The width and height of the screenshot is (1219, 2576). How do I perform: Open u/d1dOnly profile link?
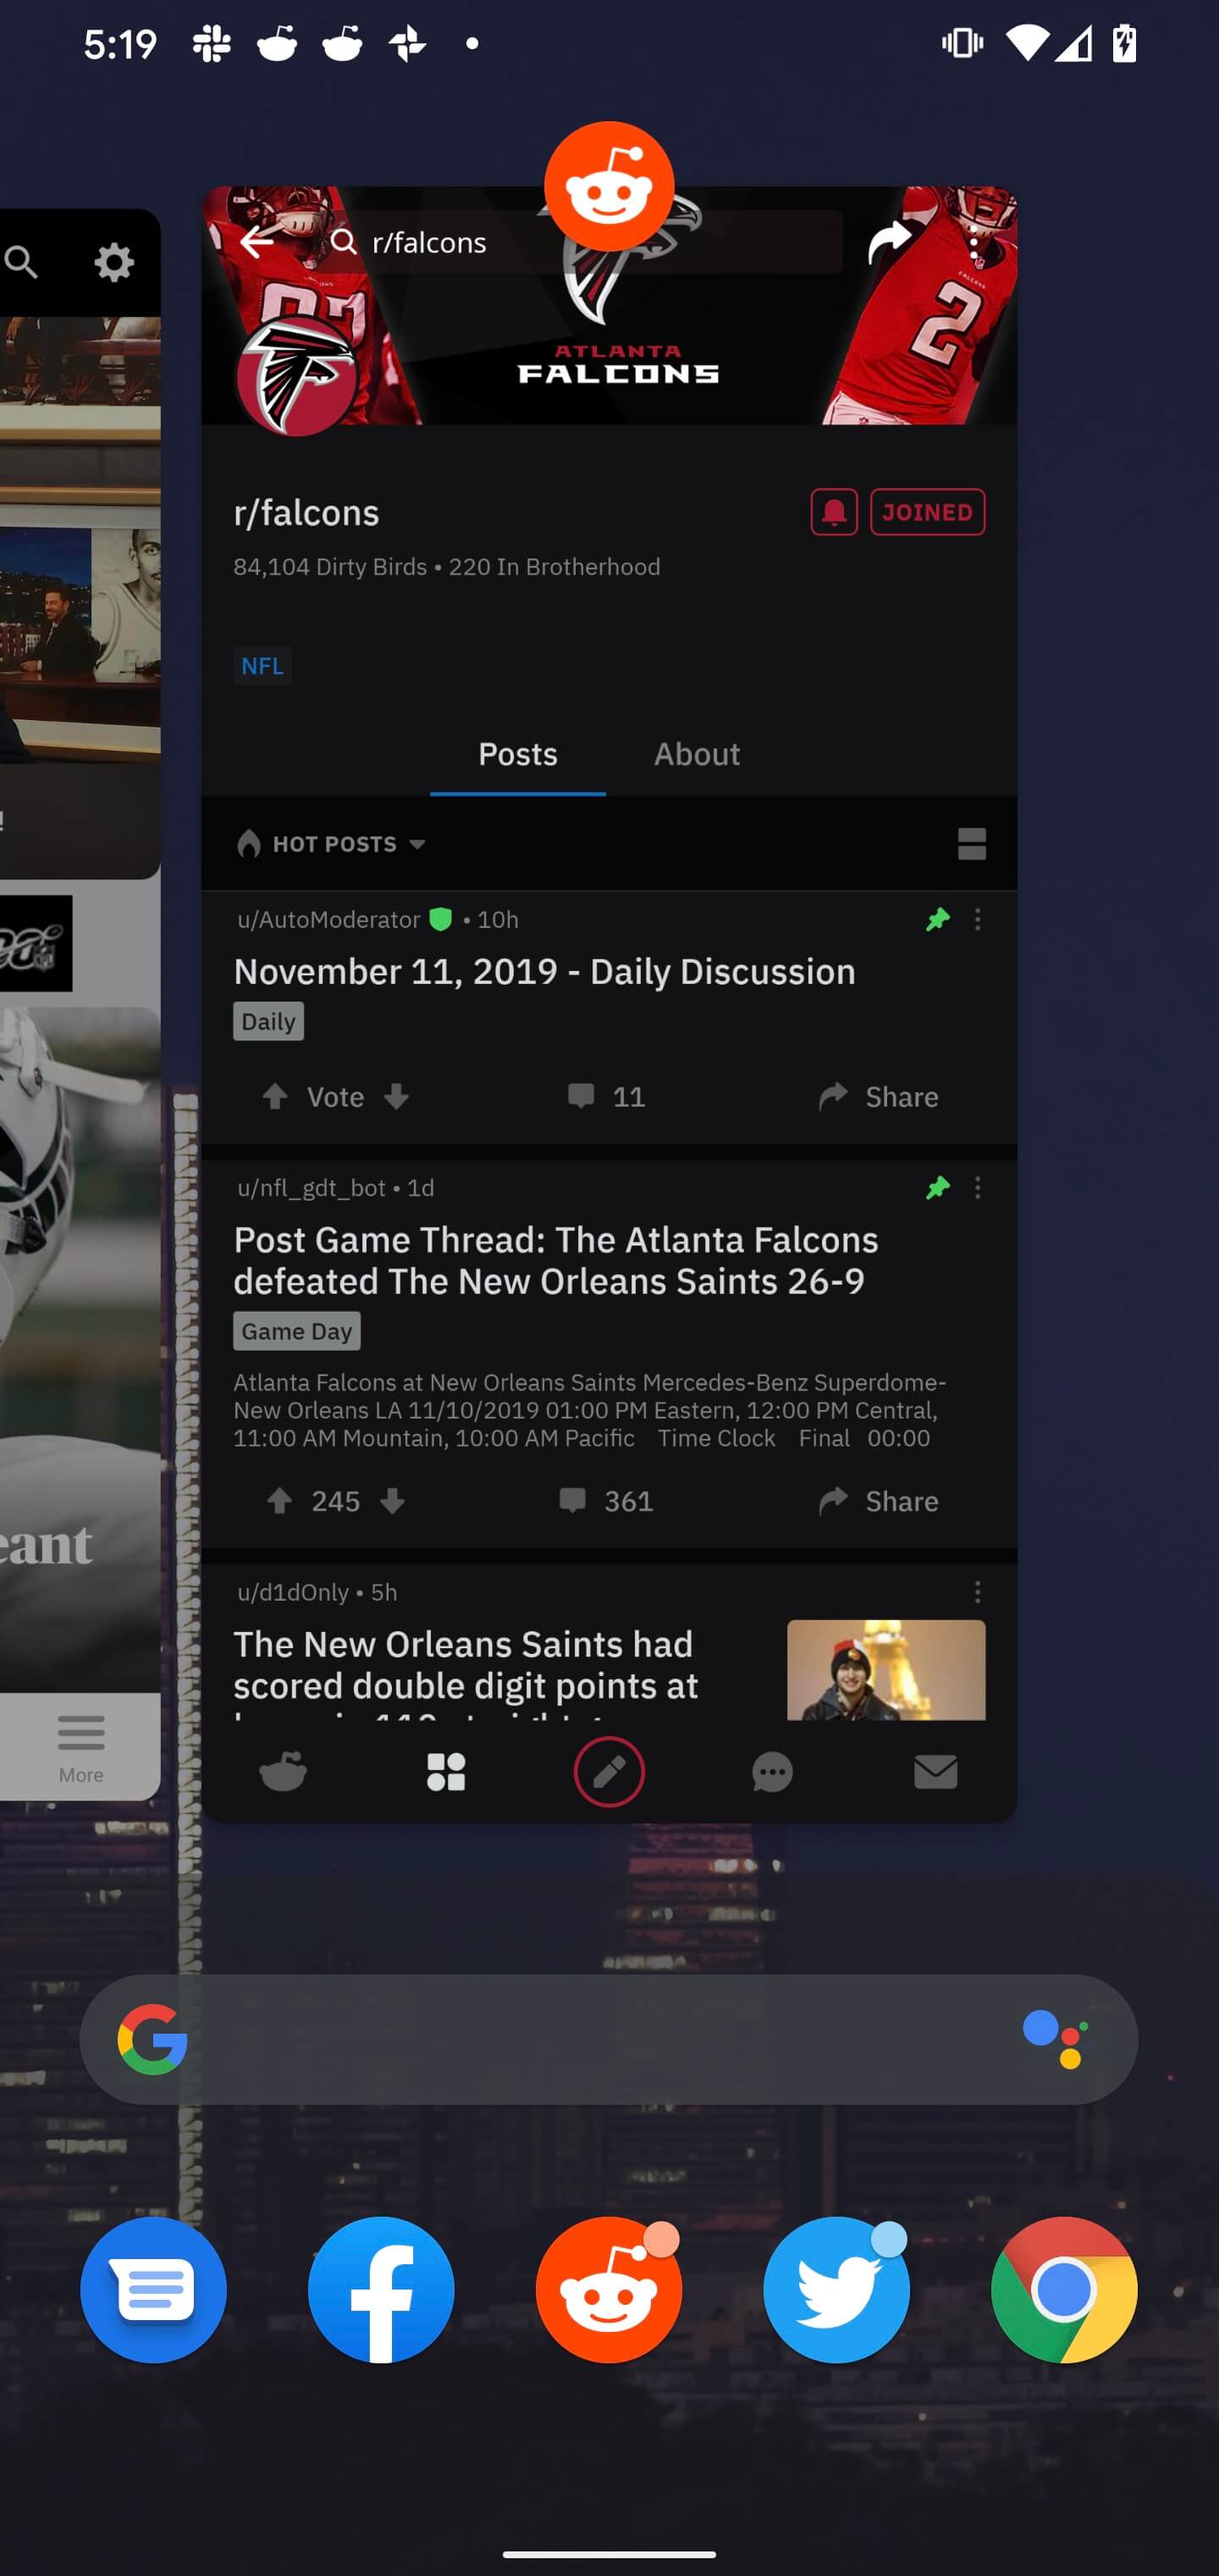293,1592
